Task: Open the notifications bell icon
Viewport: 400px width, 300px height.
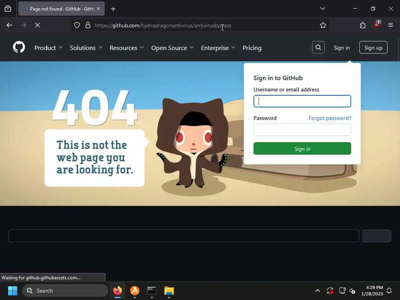Action: pyautogui.click(x=389, y=291)
